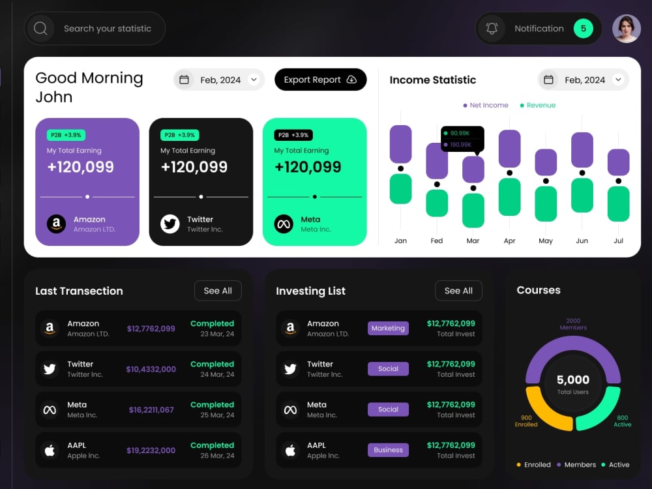Click See All in Investing List
The image size is (652, 489).
point(458,291)
